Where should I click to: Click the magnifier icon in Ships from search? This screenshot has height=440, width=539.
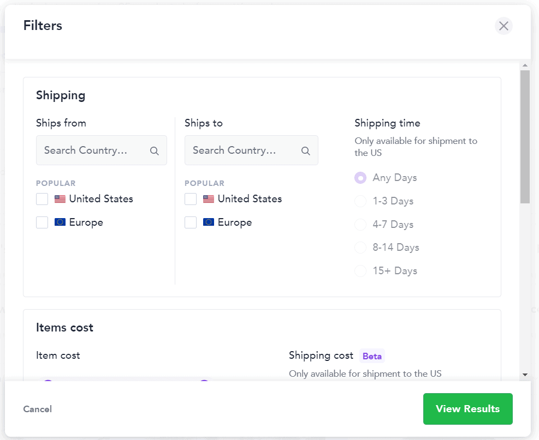click(x=155, y=151)
